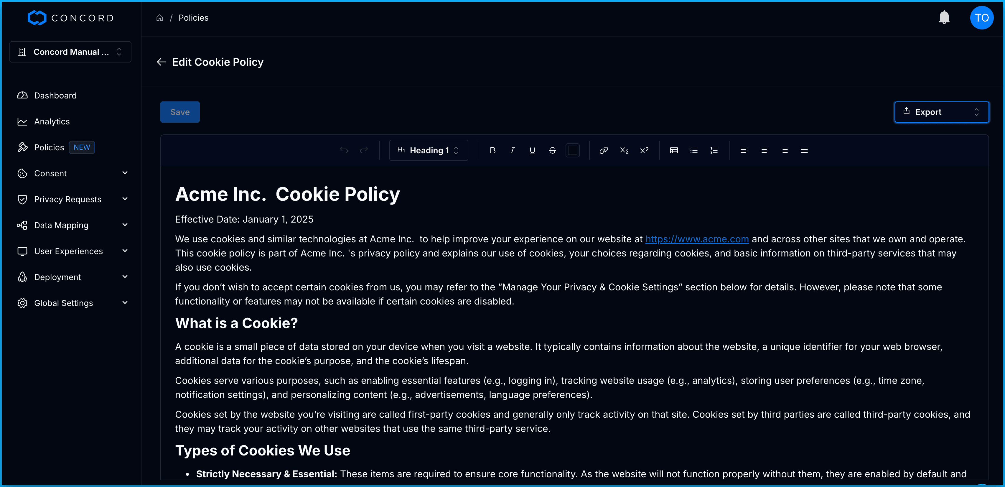Center align the text
This screenshot has width=1005, height=487.
pos(764,150)
